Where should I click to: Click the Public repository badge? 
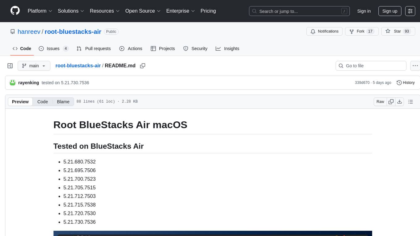(111, 32)
